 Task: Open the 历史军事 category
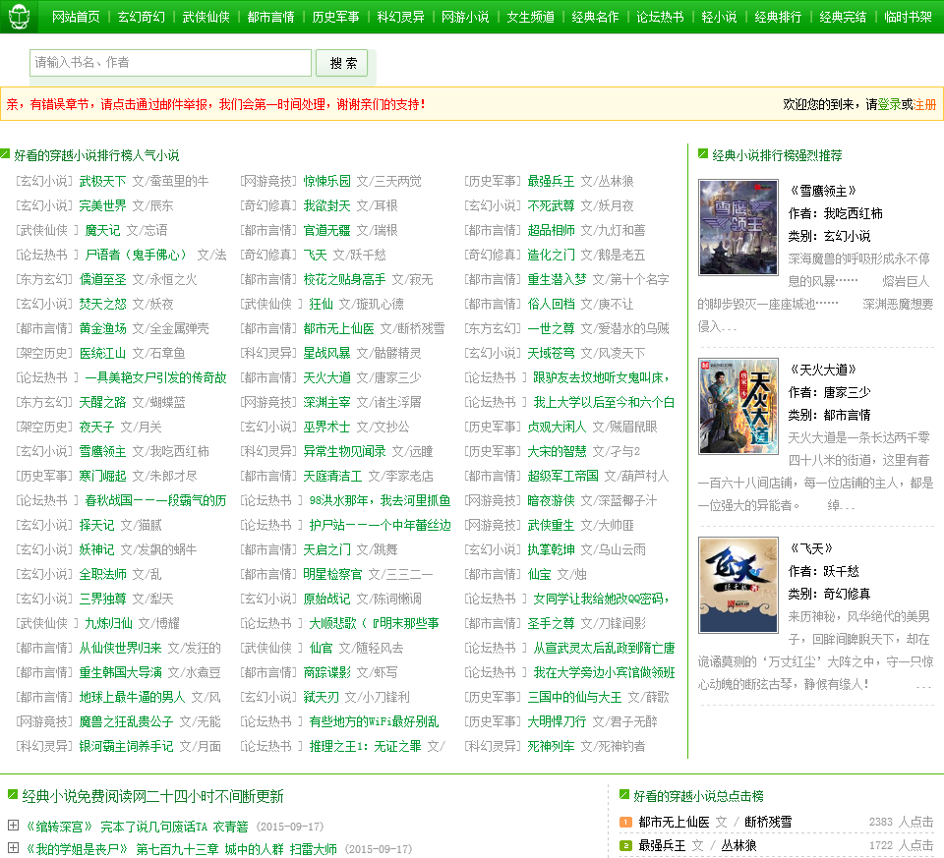pos(335,17)
